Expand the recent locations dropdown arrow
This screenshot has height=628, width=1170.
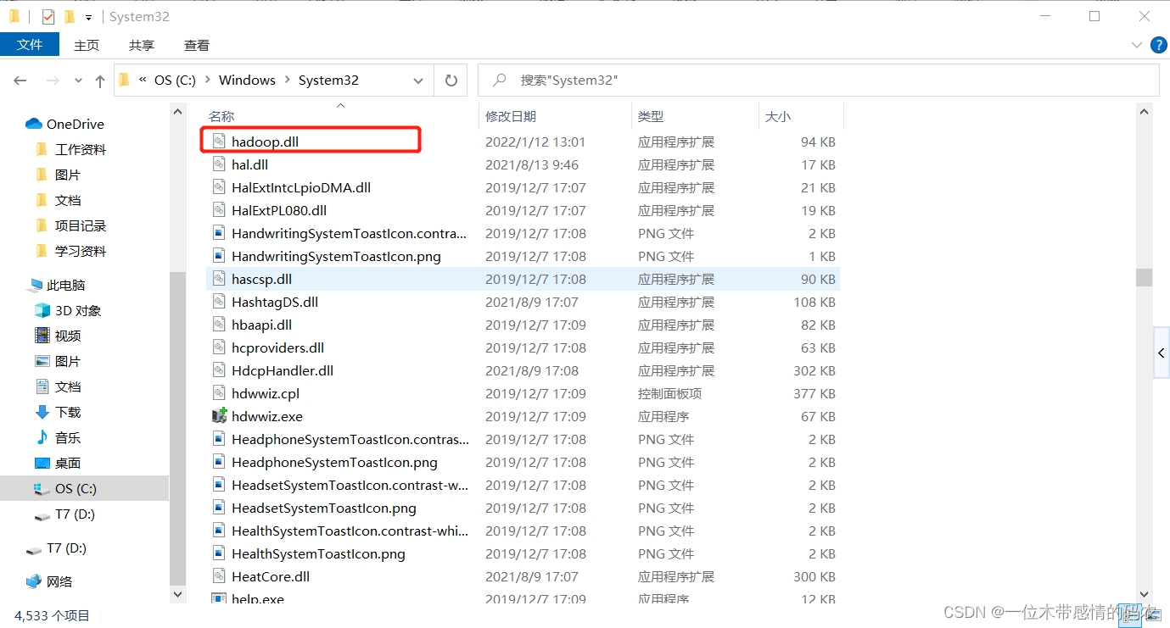point(79,81)
